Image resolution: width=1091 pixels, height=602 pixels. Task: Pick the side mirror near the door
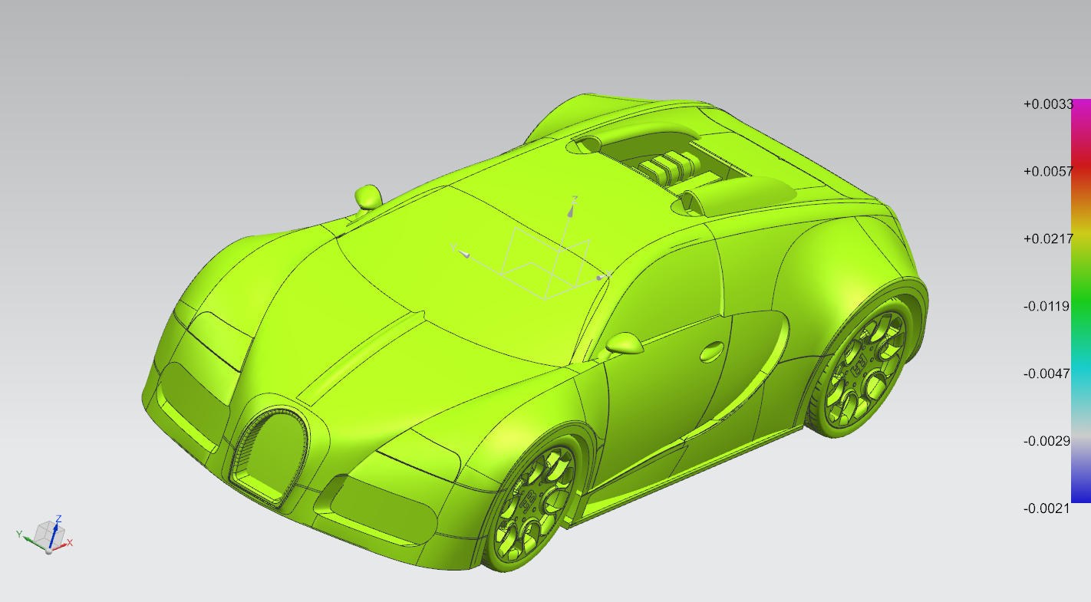click(625, 344)
